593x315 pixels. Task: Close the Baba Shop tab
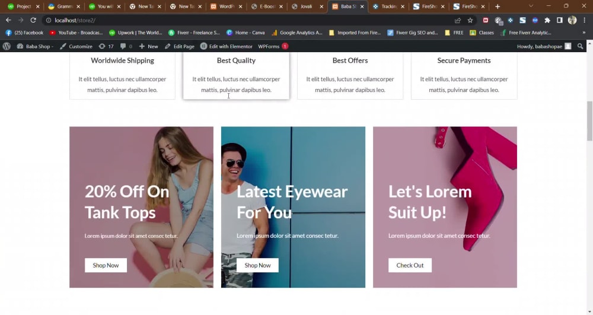[x=362, y=7]
